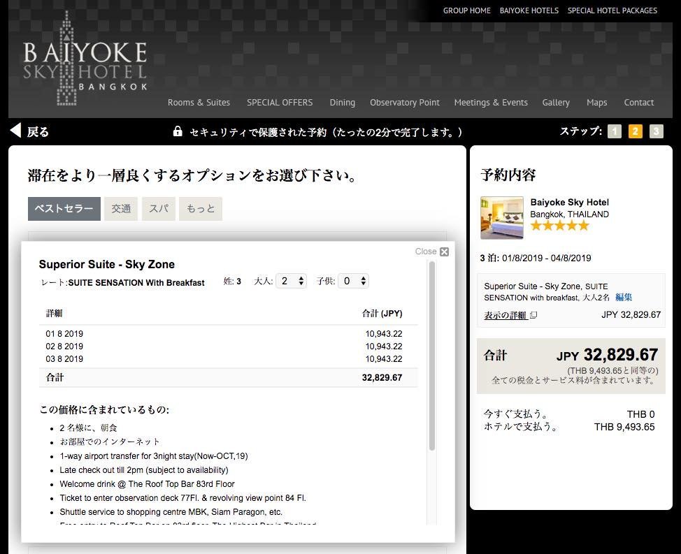Click the Baiyoke Sky Hotel name text
This screenshot has width=681, height=554.
click(x=569, y=202)
